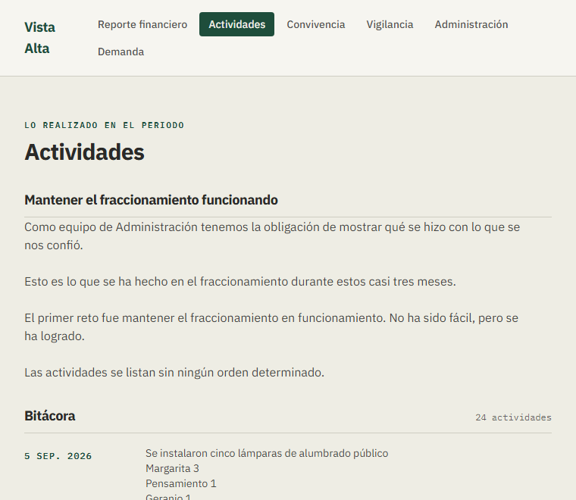Click line 'Las actividades se listan sin ningún orden'
This screenshot has height=500, width=576.
click(174, 372)
